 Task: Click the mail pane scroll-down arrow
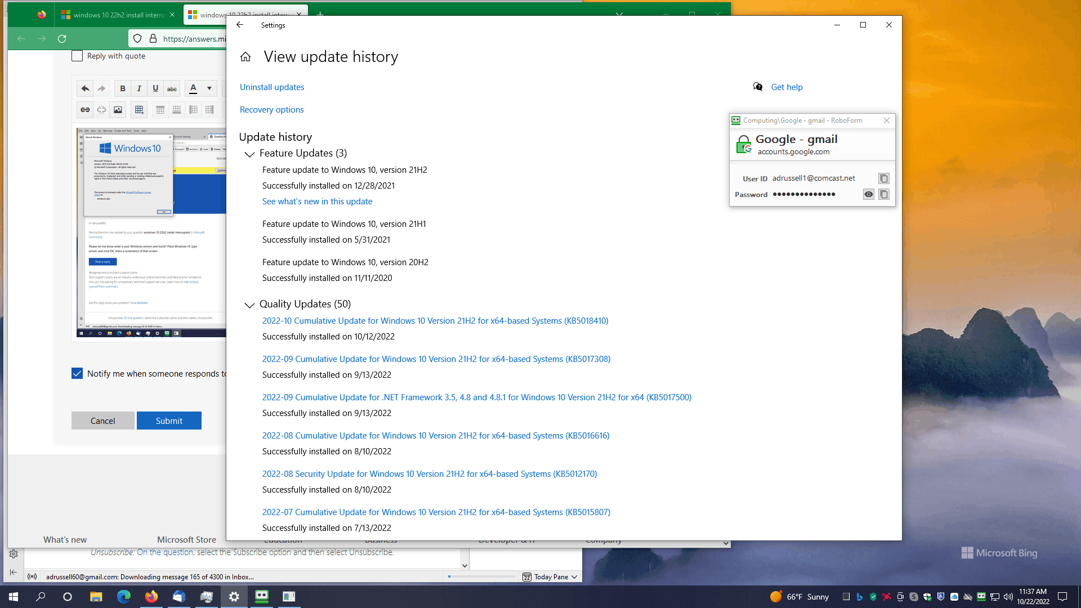tap(464, 565)
